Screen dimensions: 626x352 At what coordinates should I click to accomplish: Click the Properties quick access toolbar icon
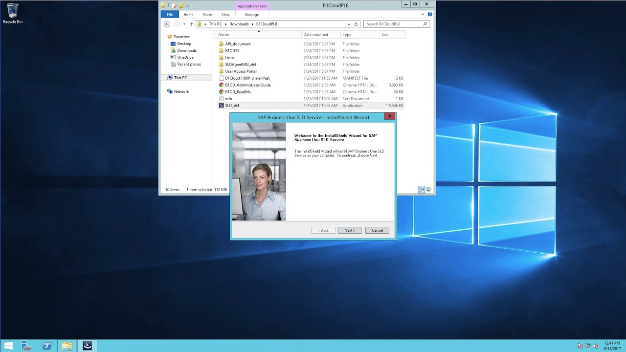(x=174, y=5)
